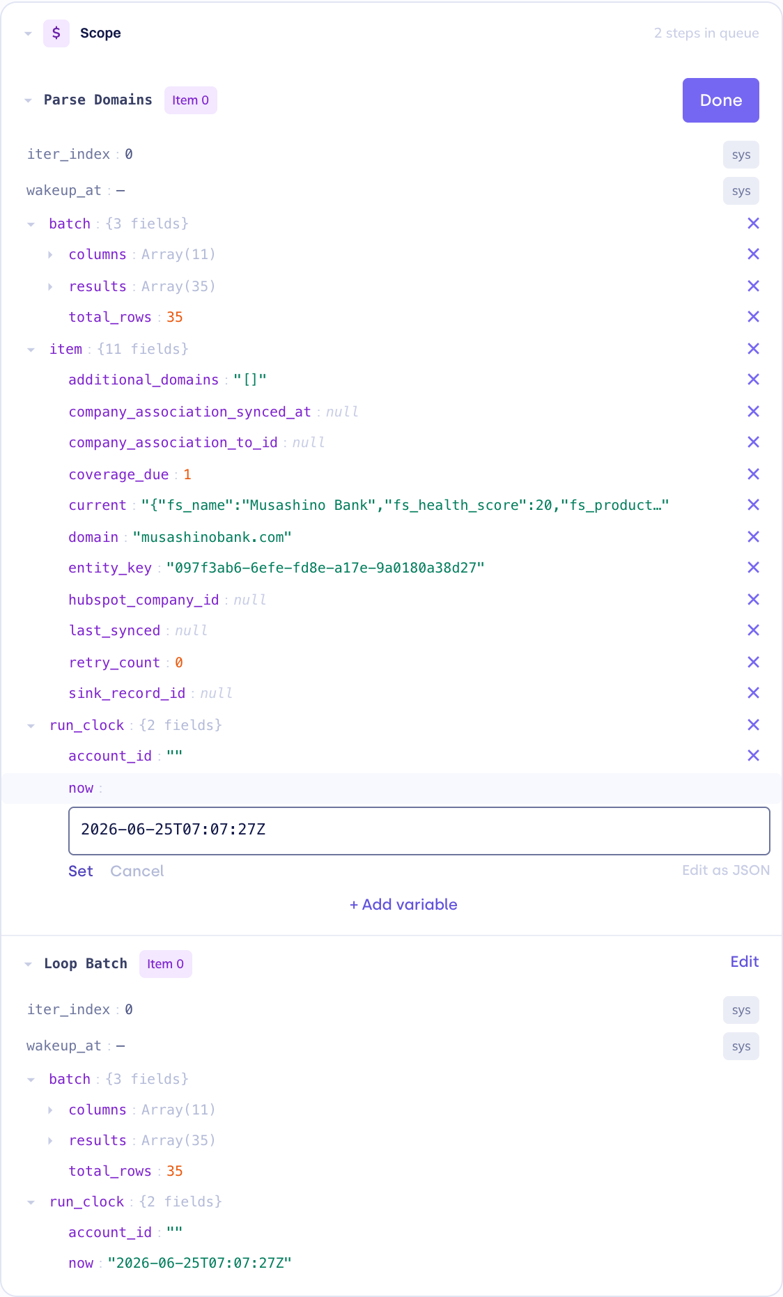783x1297 pixels.
Task: Click the Parse Domains heading
Action: click(98, 100)
